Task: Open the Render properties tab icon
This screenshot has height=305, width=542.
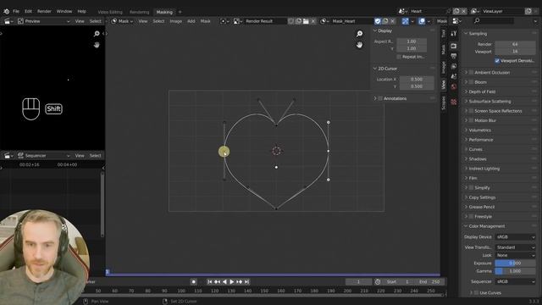Action: (x=454, y=46)
